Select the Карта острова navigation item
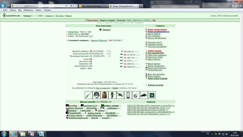 pyautogui.click(x=107, y=20)
